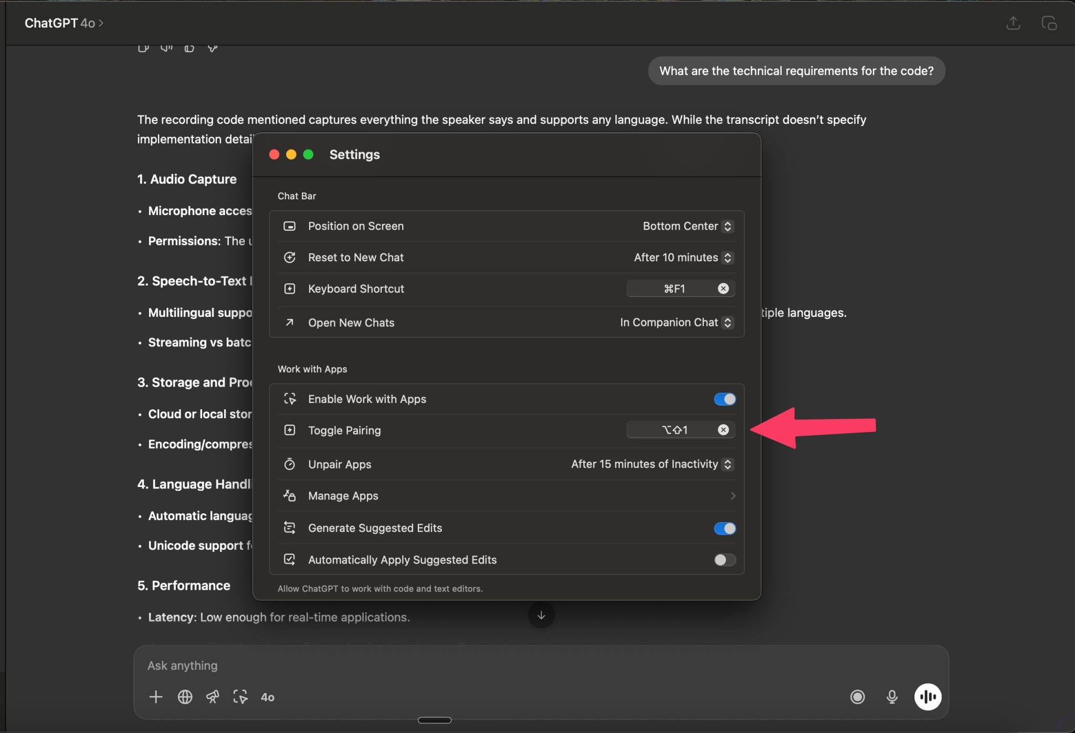Image resolution: width=1075 pixels, height=733 pixels.
Task: Clear the Toggle Pairing shortcut
Action: (723, 430)
